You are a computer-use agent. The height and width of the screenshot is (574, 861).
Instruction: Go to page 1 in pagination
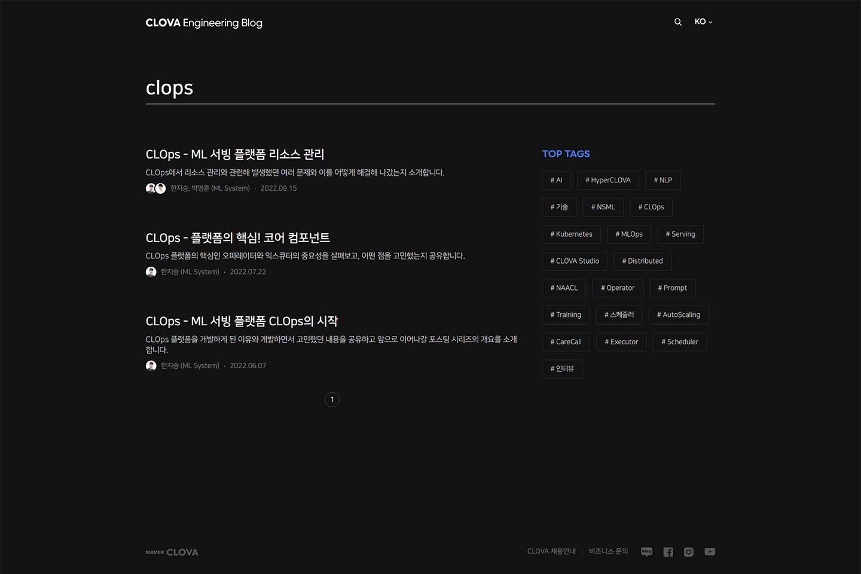332,399
